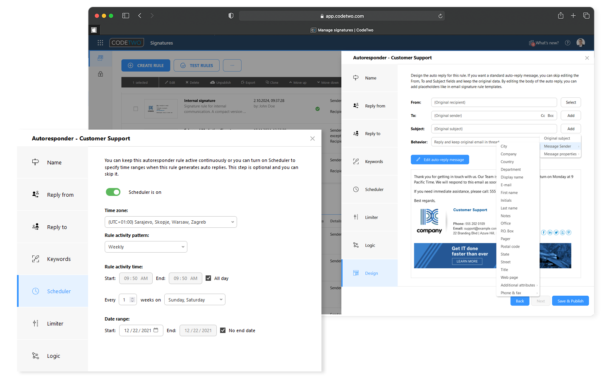This screenshot has width=604, height=381.
Task: Open the Time zone dropdown
Action: (x=171, y=222)
